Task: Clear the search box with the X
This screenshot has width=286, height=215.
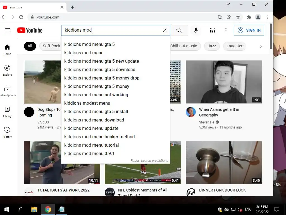Action: click(165, 30)
